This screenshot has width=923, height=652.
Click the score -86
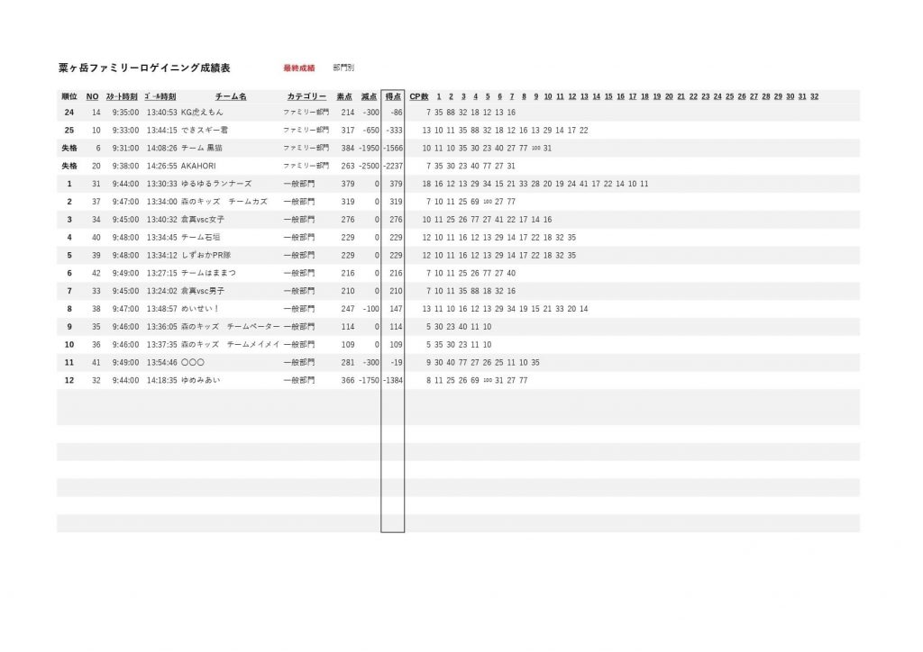397,113
